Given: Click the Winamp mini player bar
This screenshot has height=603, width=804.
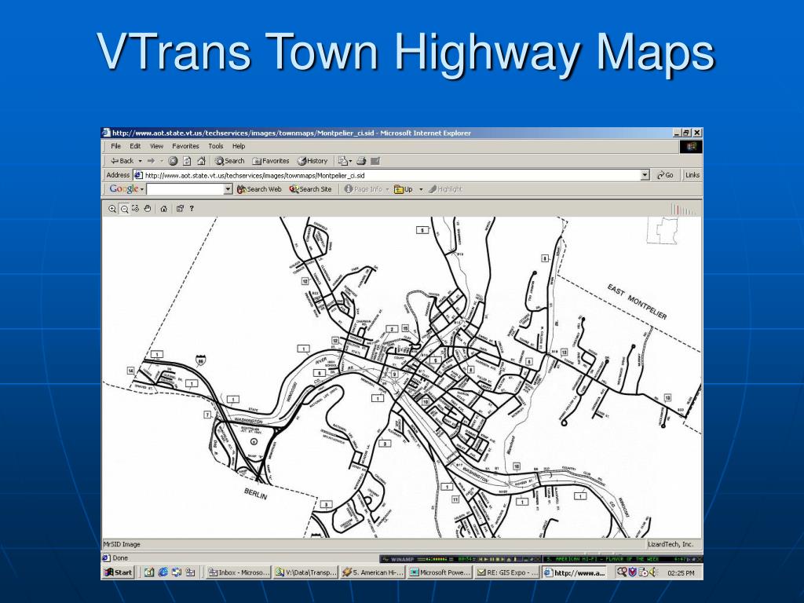Looking at the screenshot, I should pyautogui.click(x=541, y=559).
